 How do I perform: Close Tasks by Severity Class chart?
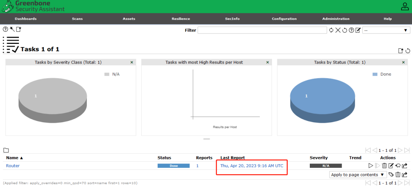tap(132, 62)
